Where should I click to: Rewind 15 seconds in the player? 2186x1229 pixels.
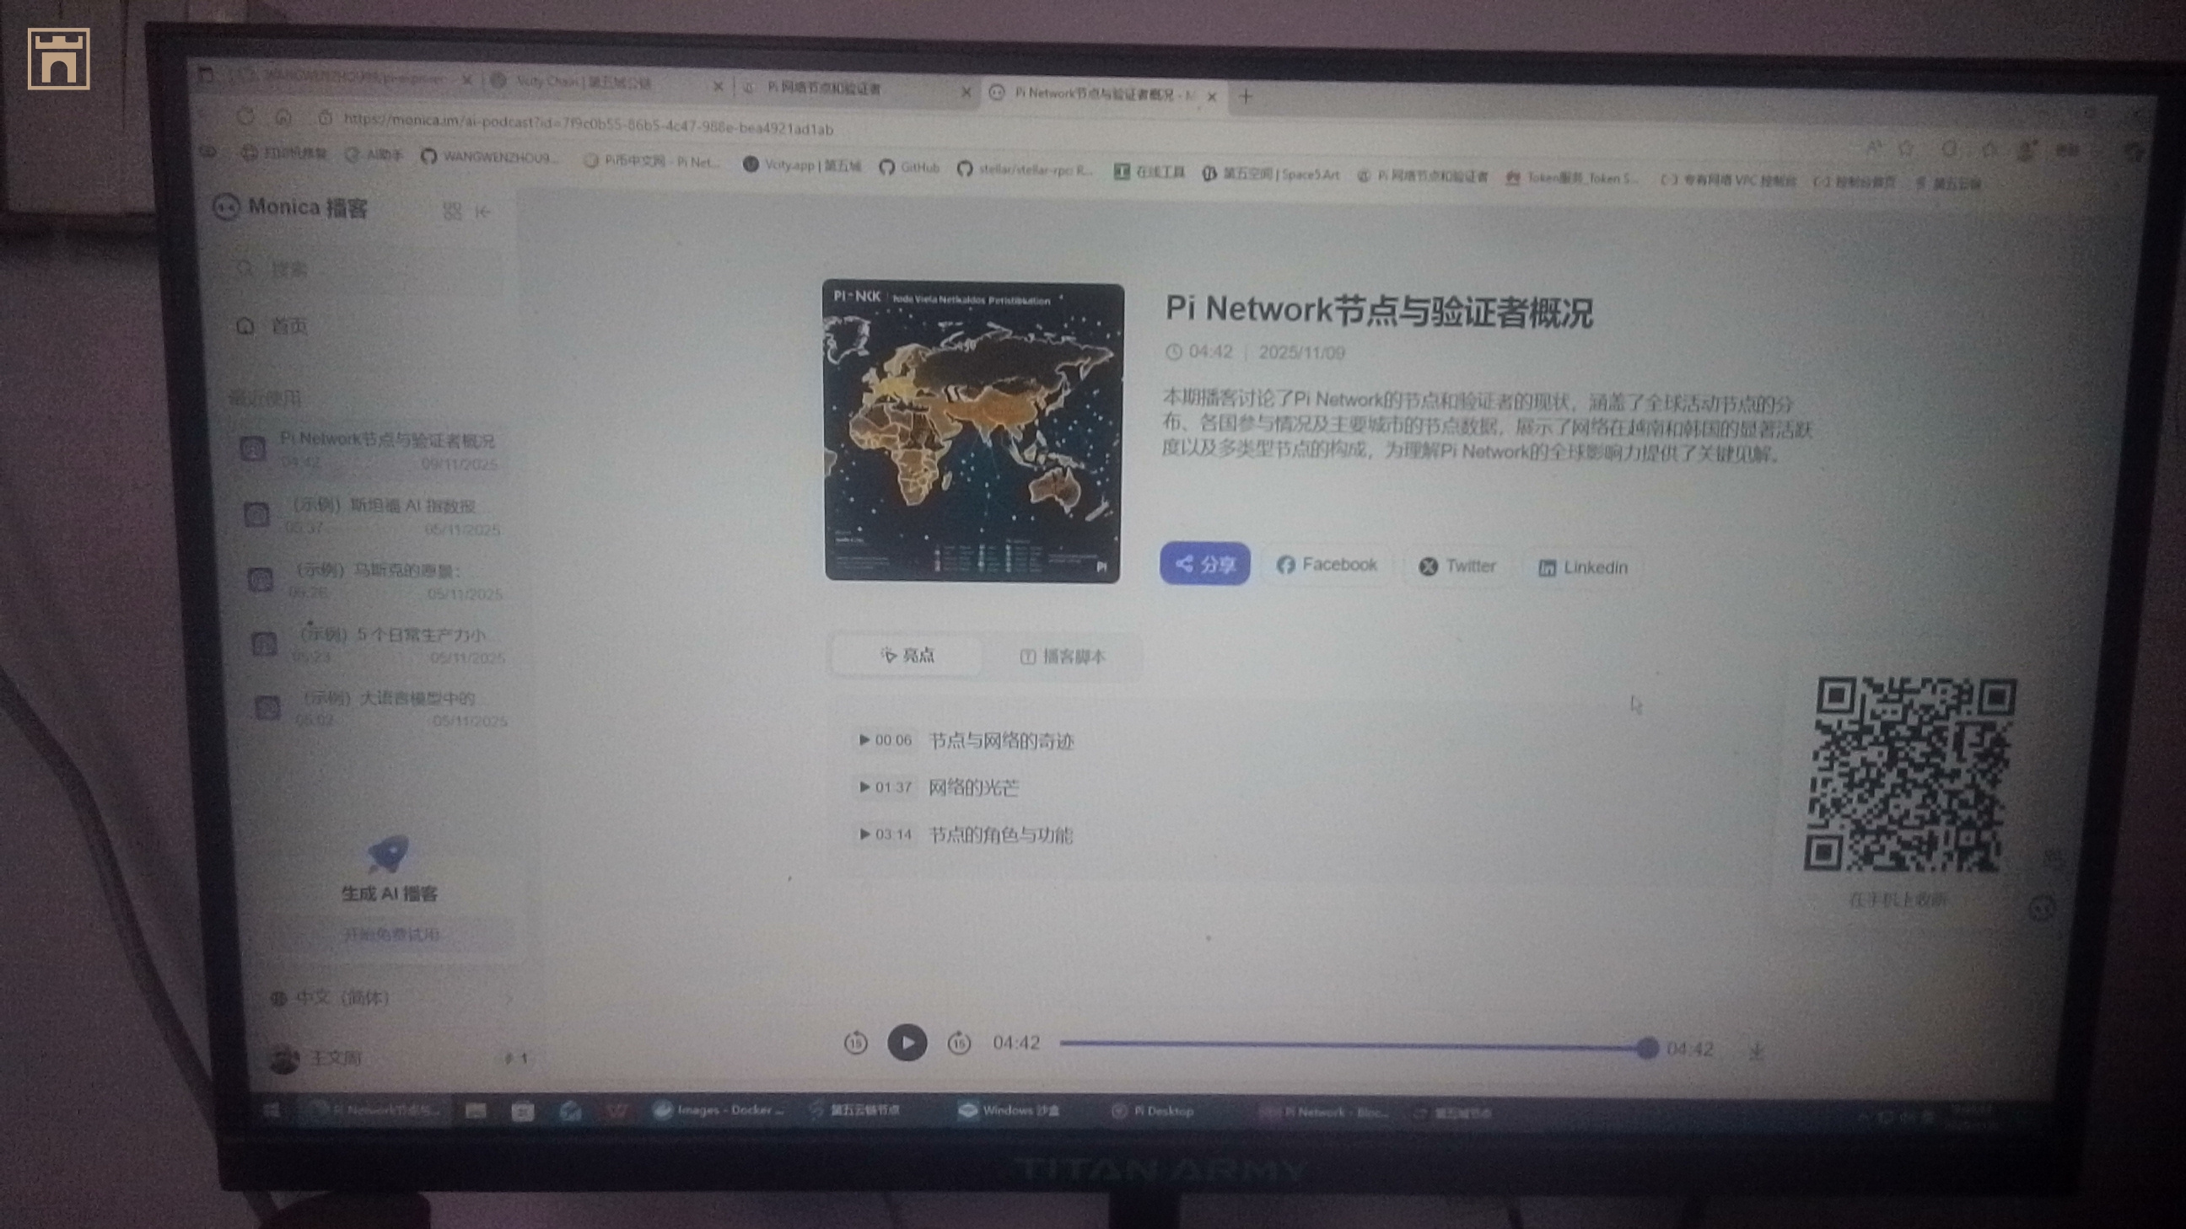[x=855, y=1043]
